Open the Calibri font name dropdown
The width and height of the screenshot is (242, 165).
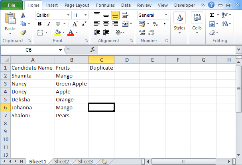(x=68, y=15)
